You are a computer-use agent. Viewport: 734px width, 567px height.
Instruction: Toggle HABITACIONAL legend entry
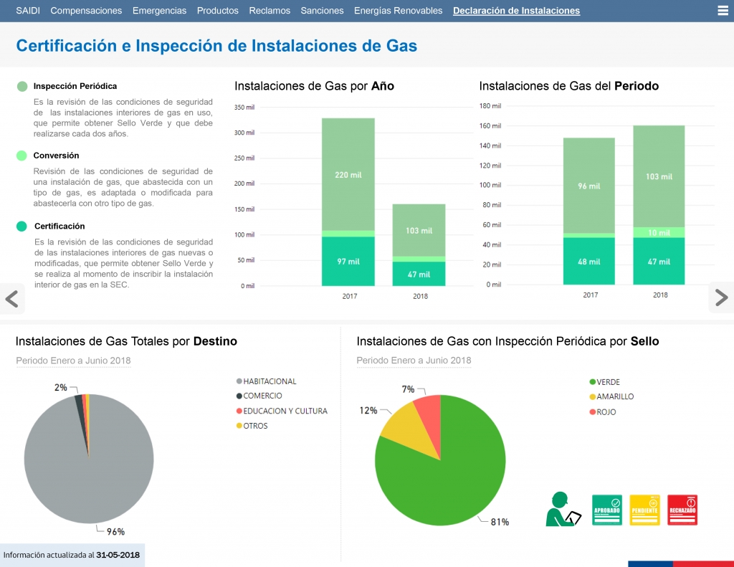pos(267,381)
